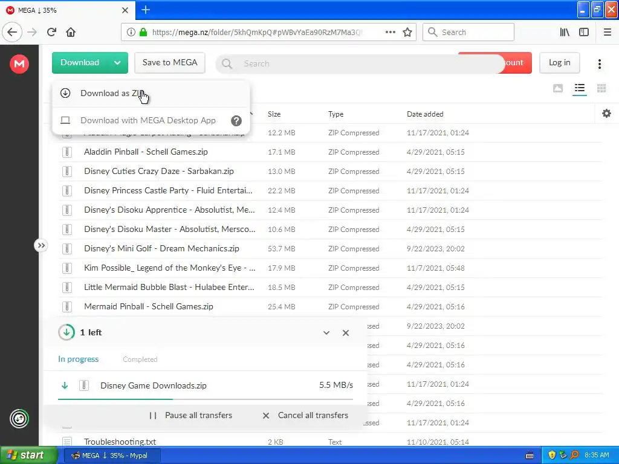The image size is (619, 464).
Task: Pause all transfers
Action: tap(191, 416)
